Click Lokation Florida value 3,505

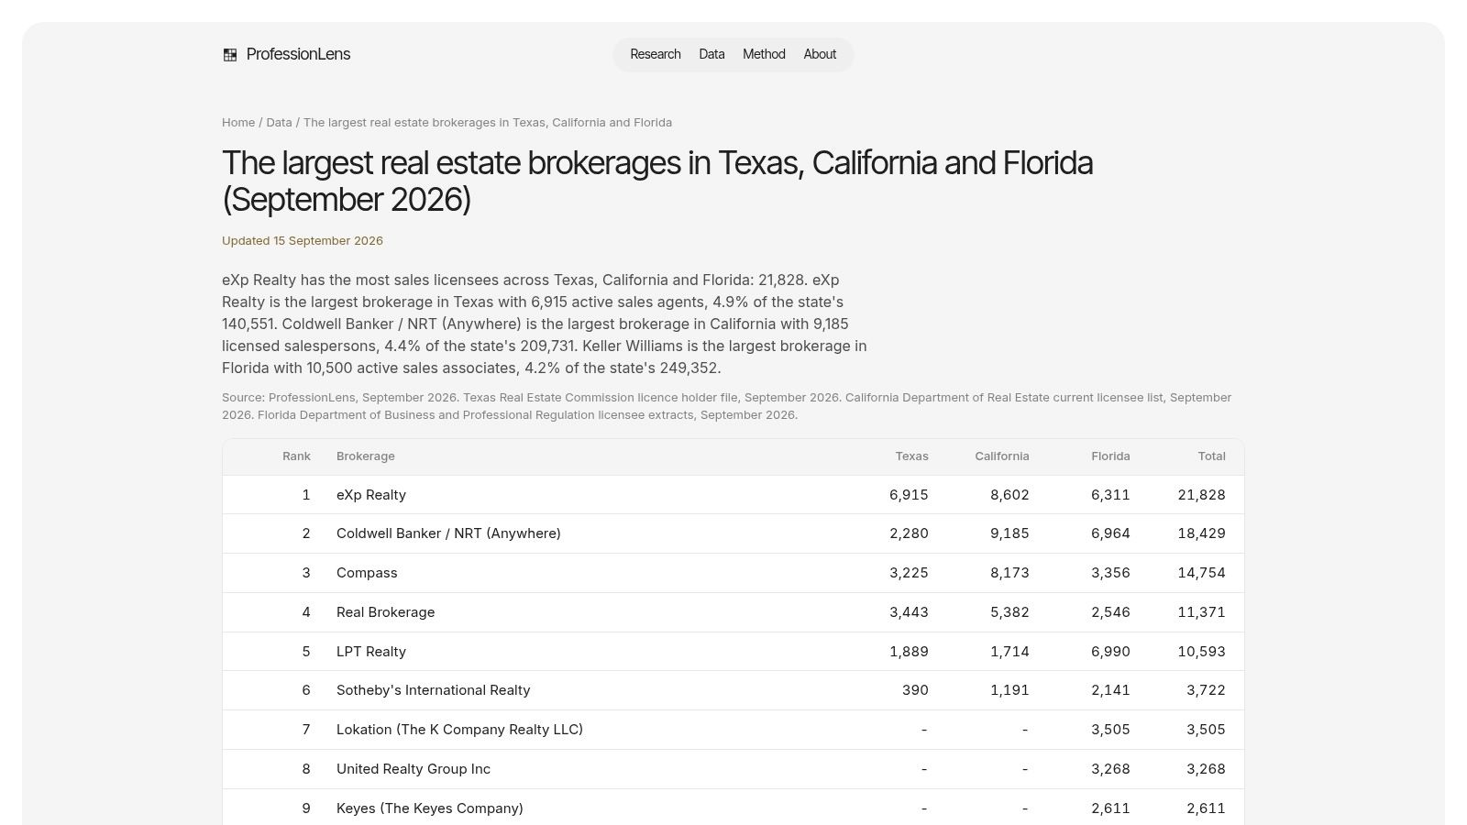[1110, 730]
